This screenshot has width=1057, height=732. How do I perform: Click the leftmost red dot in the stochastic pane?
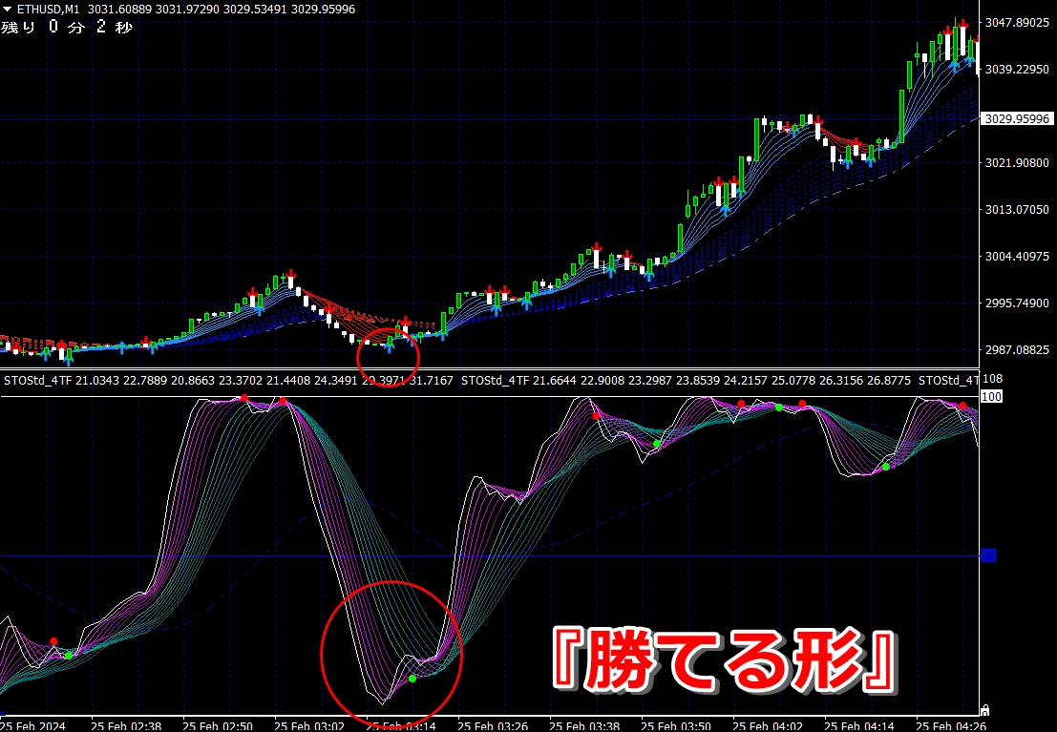click(53, 641)
